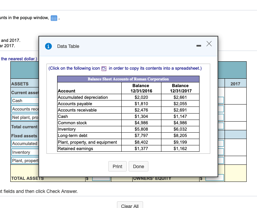Click the 2016 long-term debt value $7,797

(141, 136)
